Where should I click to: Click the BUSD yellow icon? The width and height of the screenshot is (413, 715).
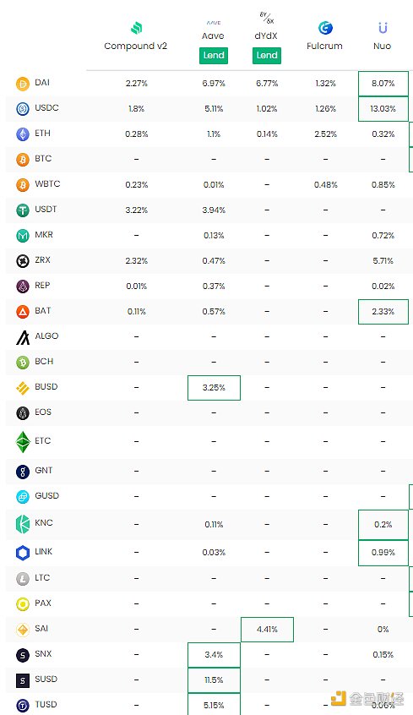(23, 388)
